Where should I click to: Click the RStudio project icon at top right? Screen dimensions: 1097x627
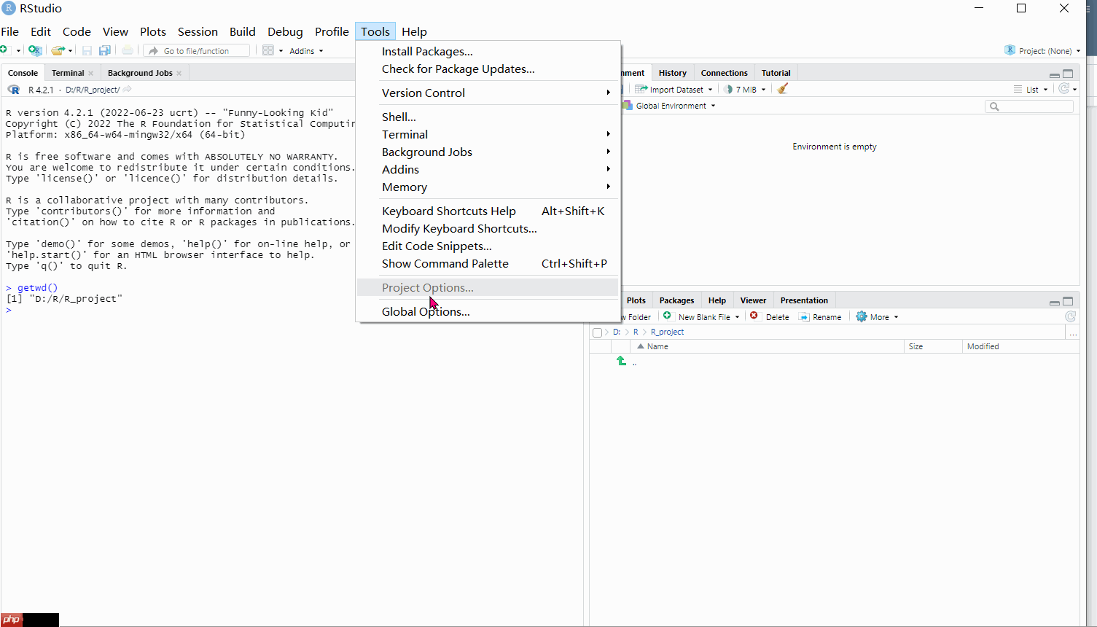[1010, 50]
